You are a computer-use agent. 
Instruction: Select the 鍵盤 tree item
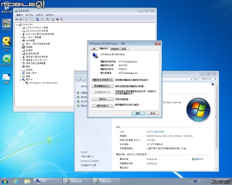(28, 76)
